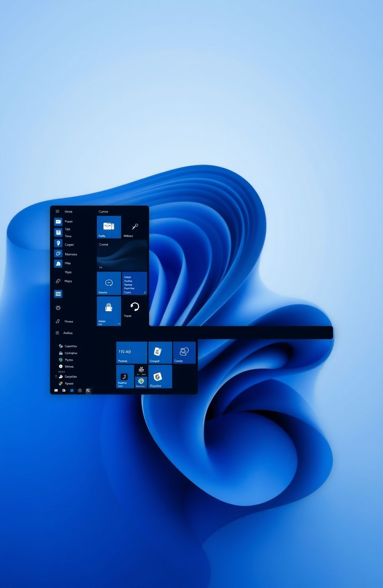Open the document page icon tile
The width and height of the screenshot is (383, 588).
click(x=160, y=353)
